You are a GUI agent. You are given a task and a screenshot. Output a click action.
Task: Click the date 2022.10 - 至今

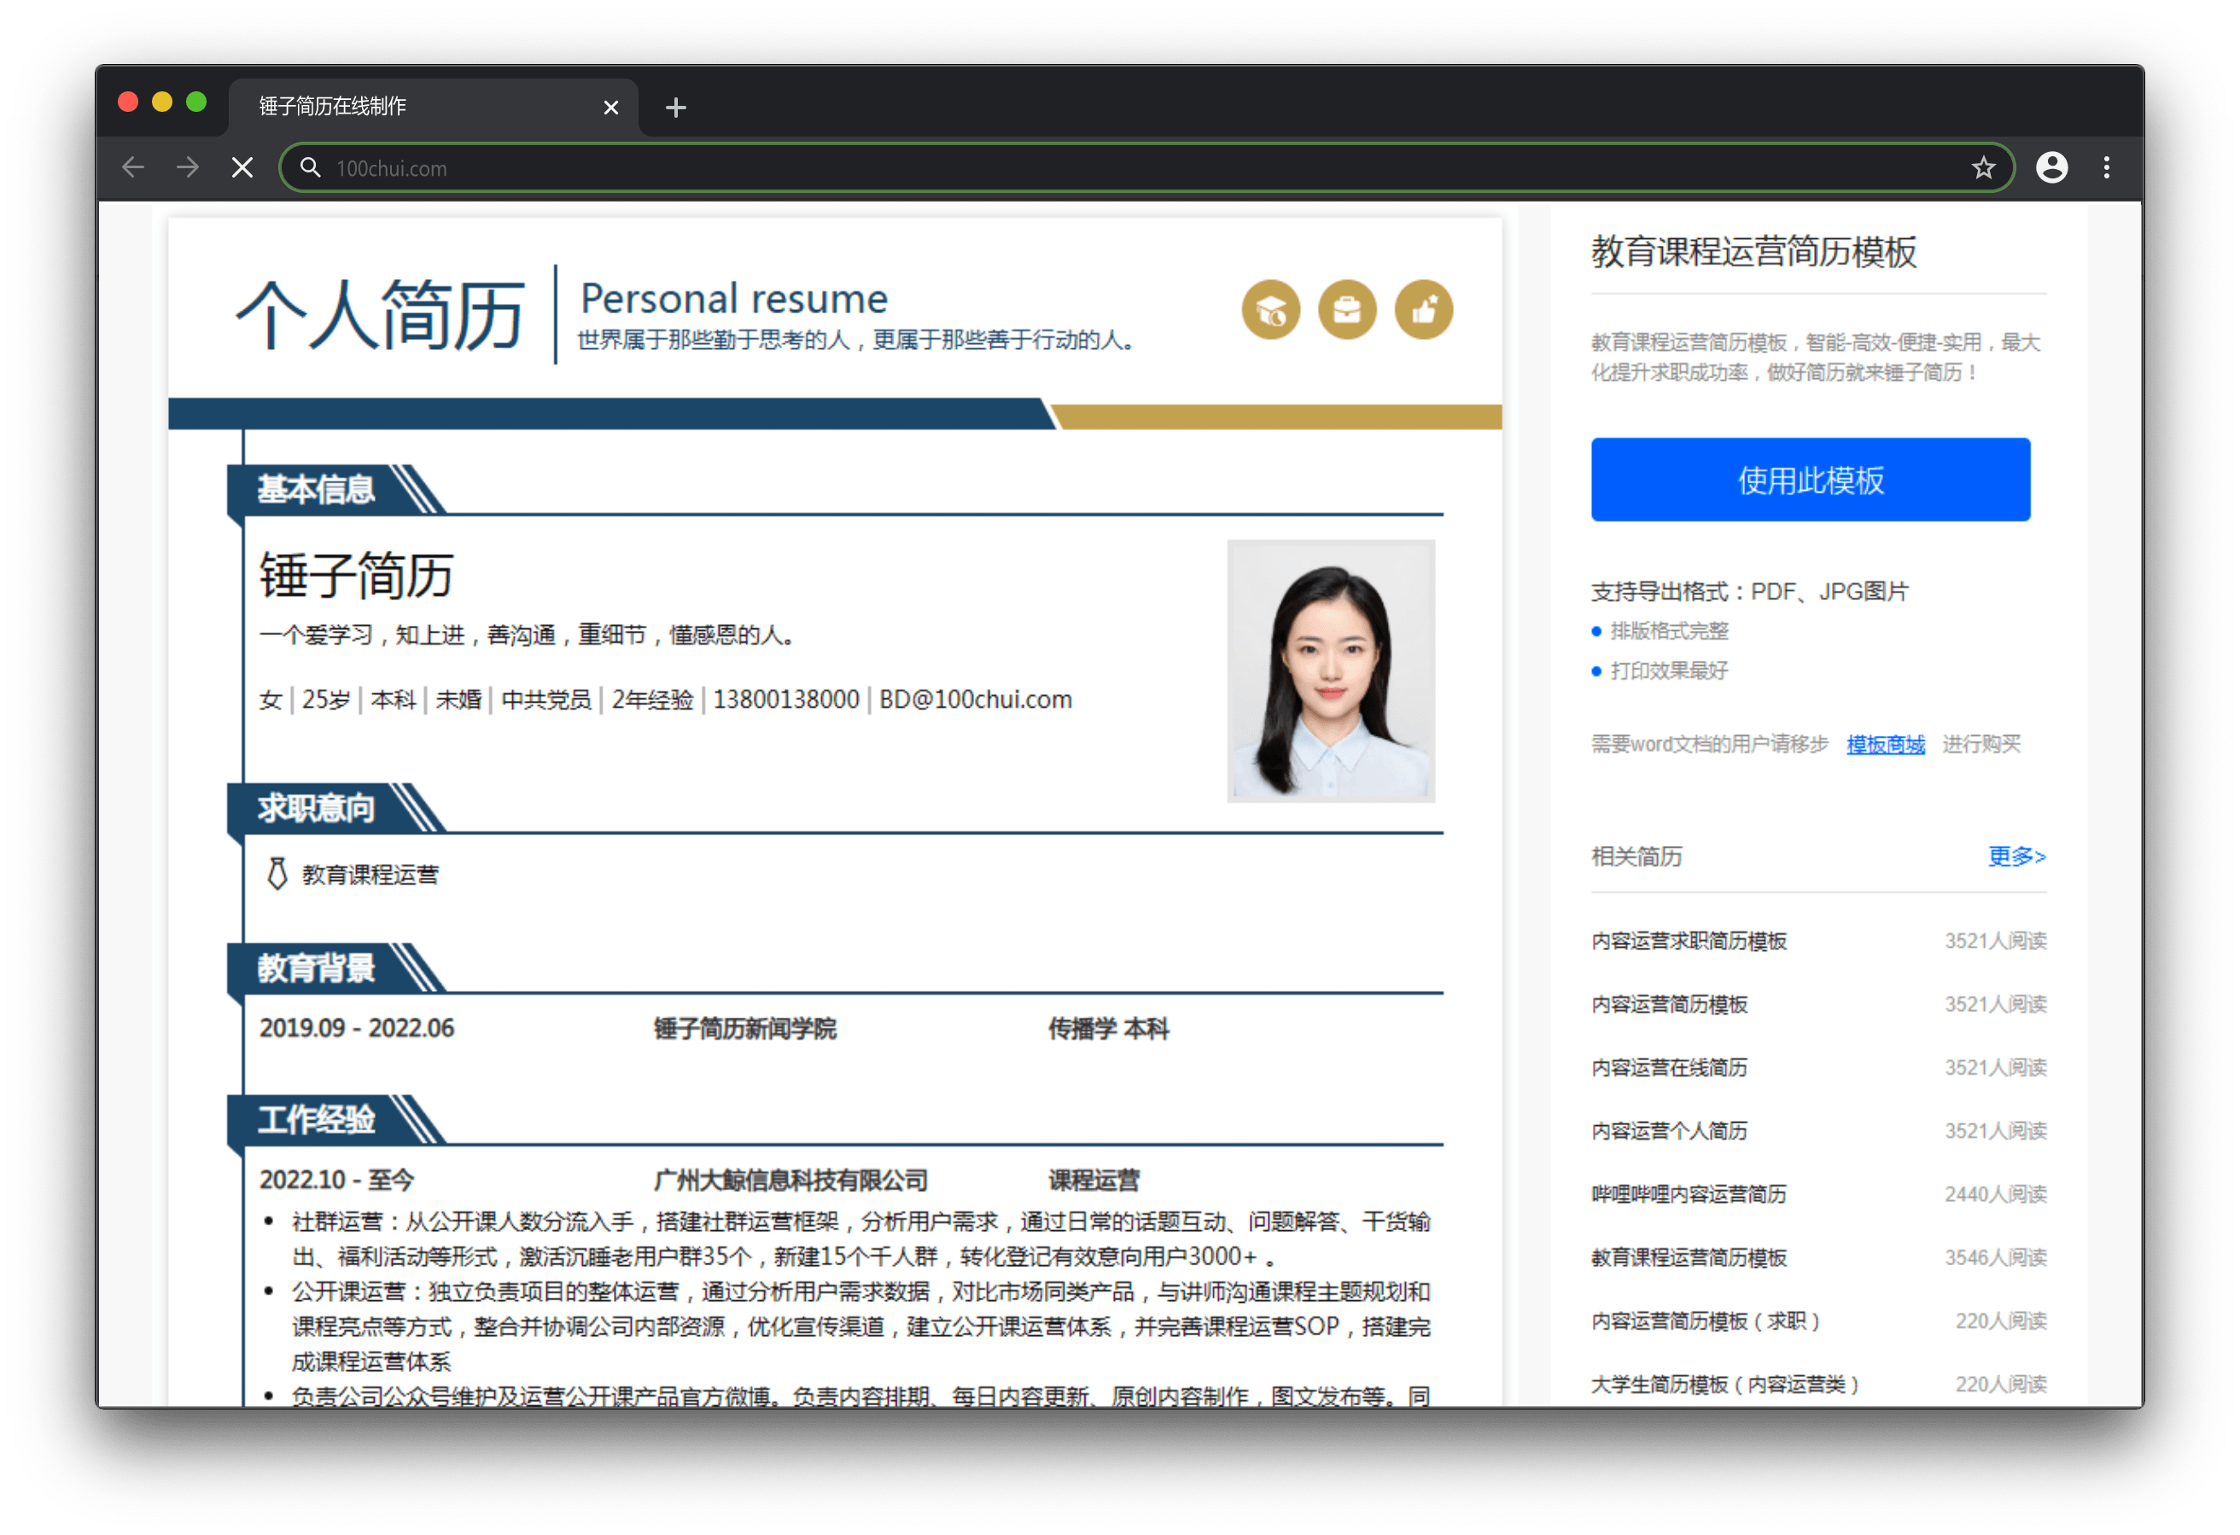(x=336, y=1179)
